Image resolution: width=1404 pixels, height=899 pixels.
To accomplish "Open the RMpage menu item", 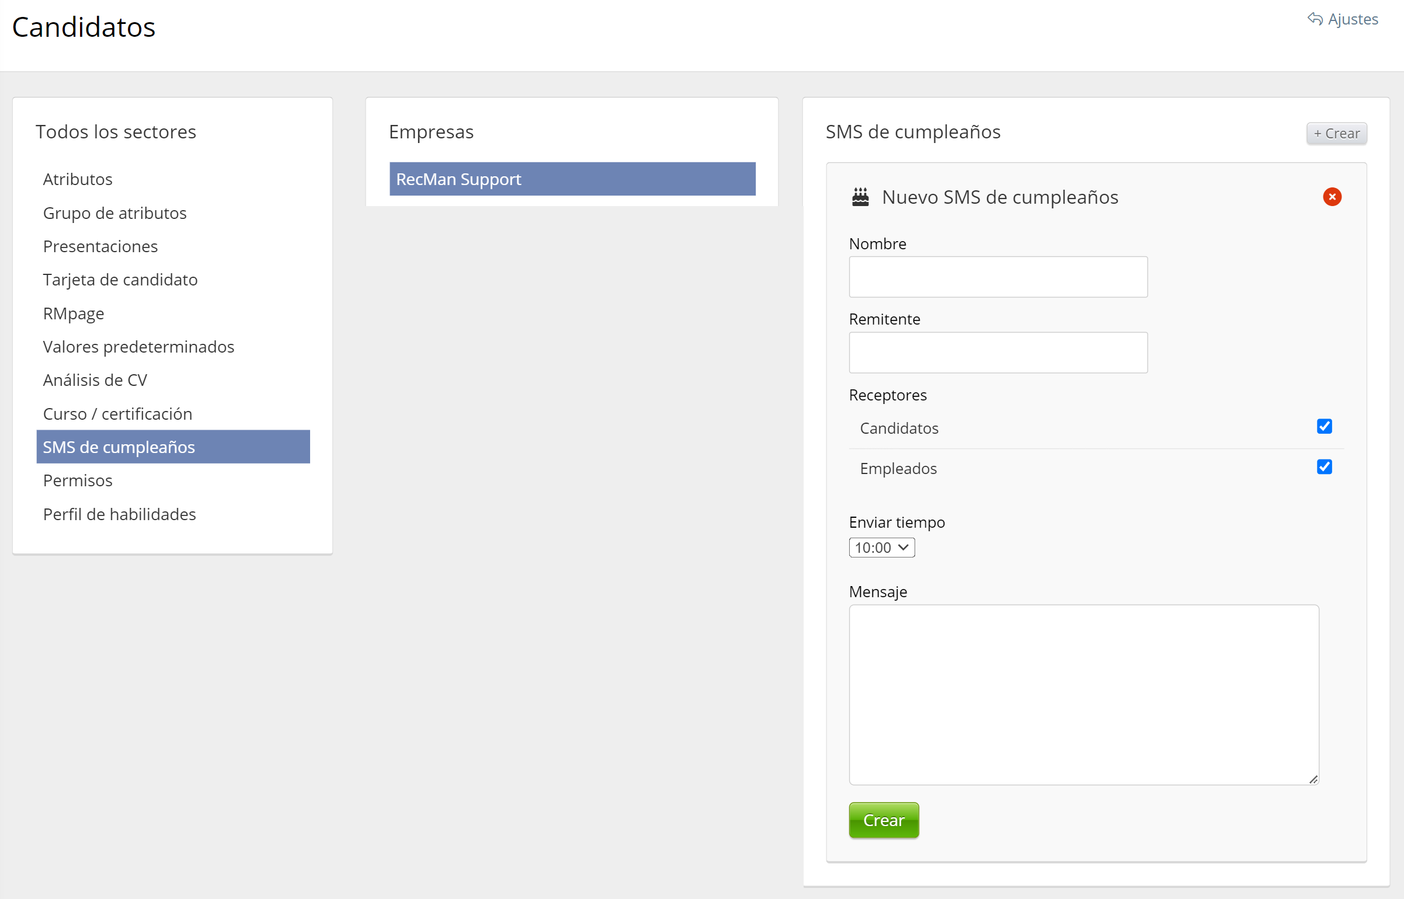I will coord(74,313).
